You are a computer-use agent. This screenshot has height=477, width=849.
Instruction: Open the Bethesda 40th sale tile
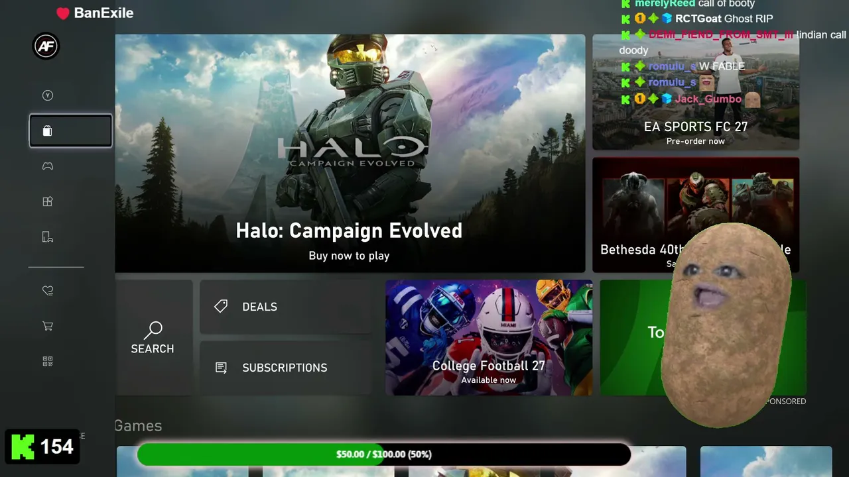tap(696, 215)
